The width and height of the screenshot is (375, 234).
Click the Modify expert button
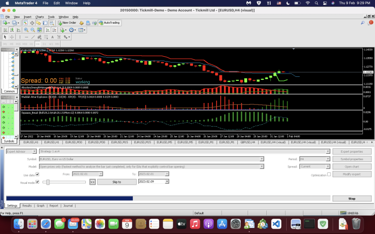(x=352, y=174)
